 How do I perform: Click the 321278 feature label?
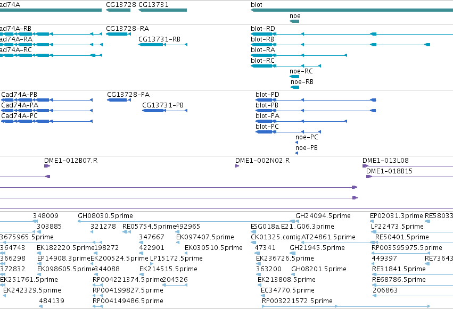(x=103, y=227)
